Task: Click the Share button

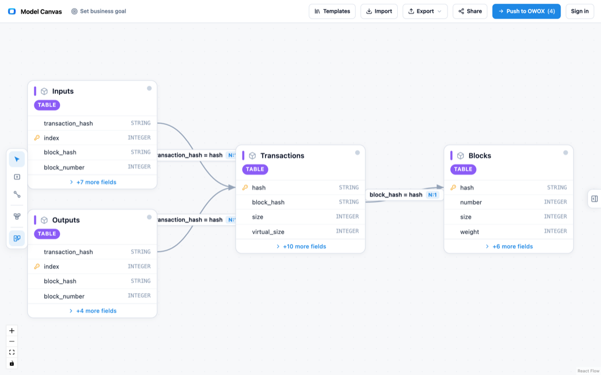Action: tap(470, 11)
